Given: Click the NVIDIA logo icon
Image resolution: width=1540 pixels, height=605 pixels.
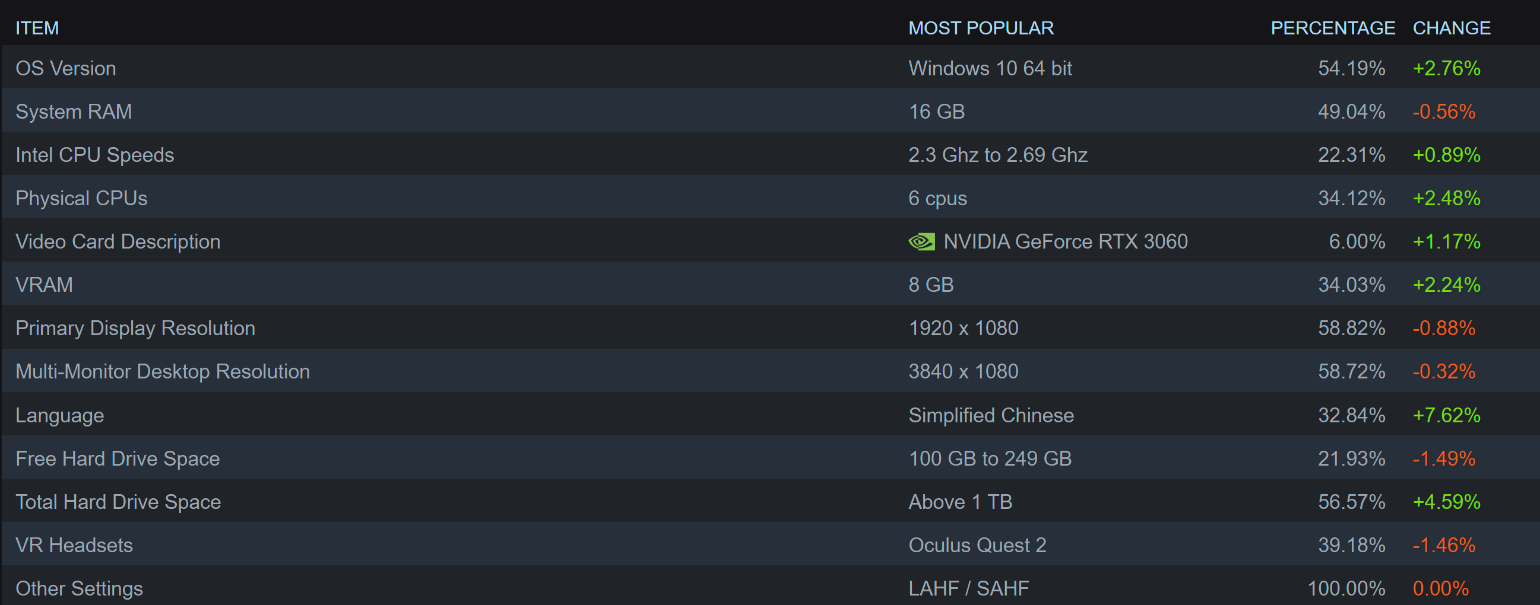Looking at the screenshot, I should pos(921,242).
